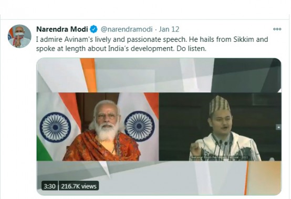Click the microphones in front of speaker
This screenshot has width=291, height=199.
(222, 149)
